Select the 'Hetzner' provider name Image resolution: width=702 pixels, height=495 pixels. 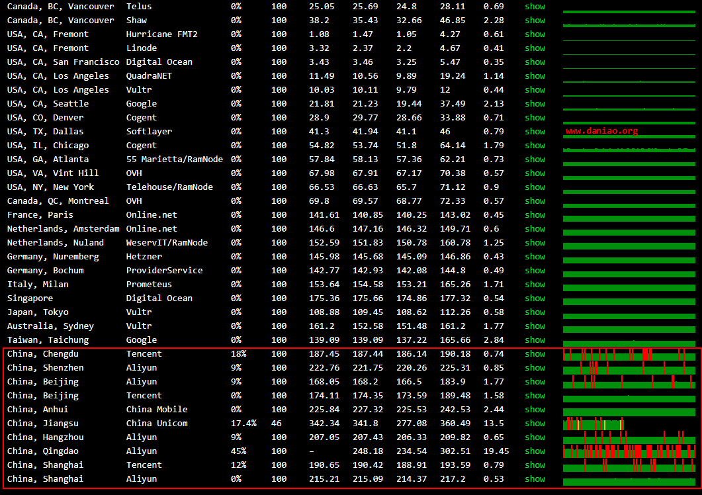(144, 257)
